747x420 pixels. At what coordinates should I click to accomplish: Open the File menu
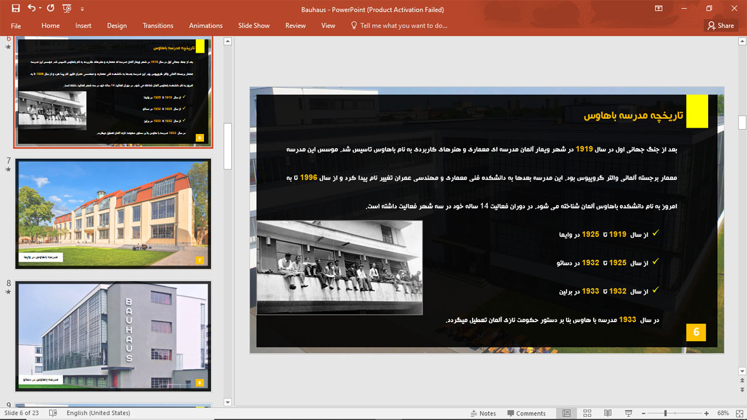pos(16,26)
